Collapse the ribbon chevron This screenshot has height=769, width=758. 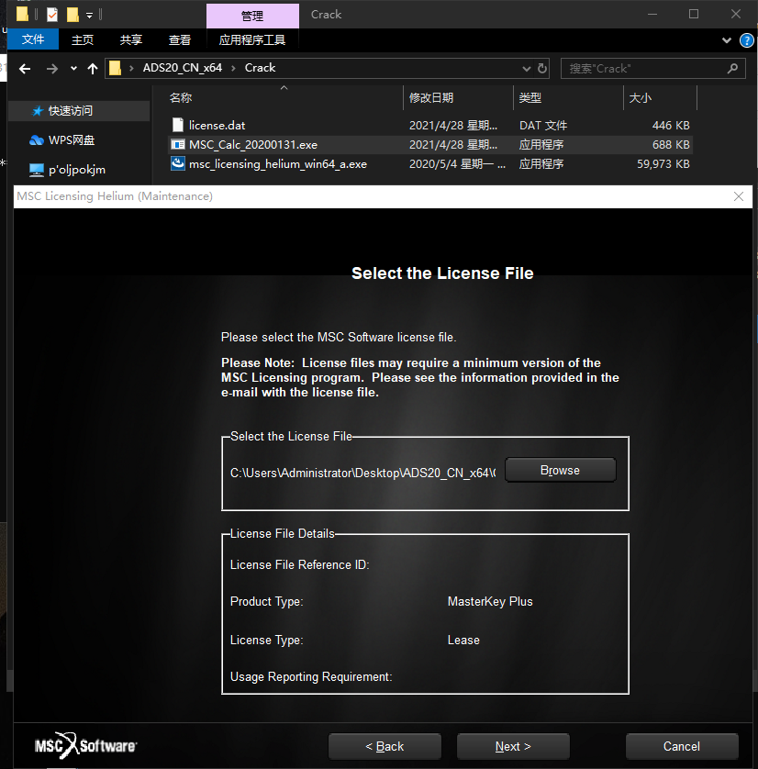727,40
